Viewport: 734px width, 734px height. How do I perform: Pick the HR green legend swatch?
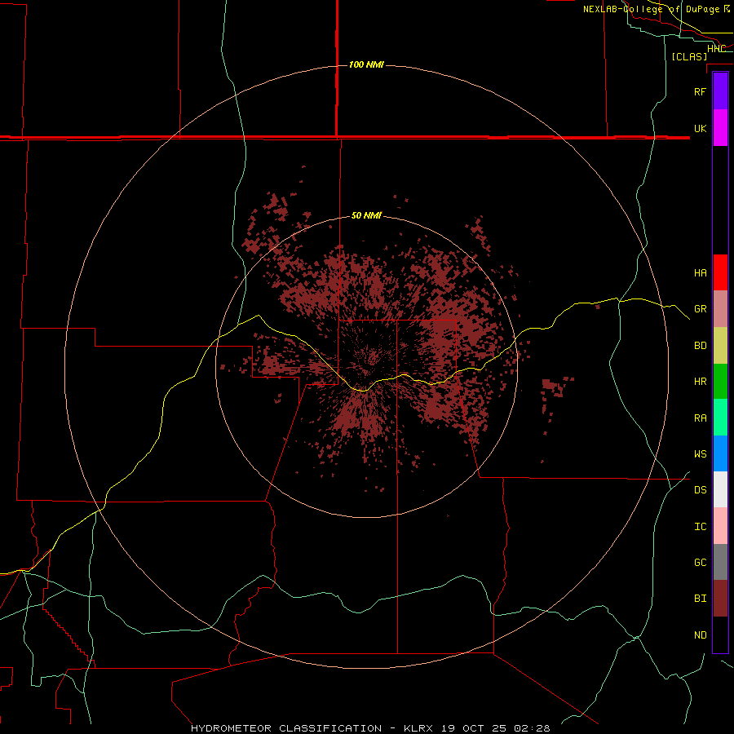(x=720, y=382)
